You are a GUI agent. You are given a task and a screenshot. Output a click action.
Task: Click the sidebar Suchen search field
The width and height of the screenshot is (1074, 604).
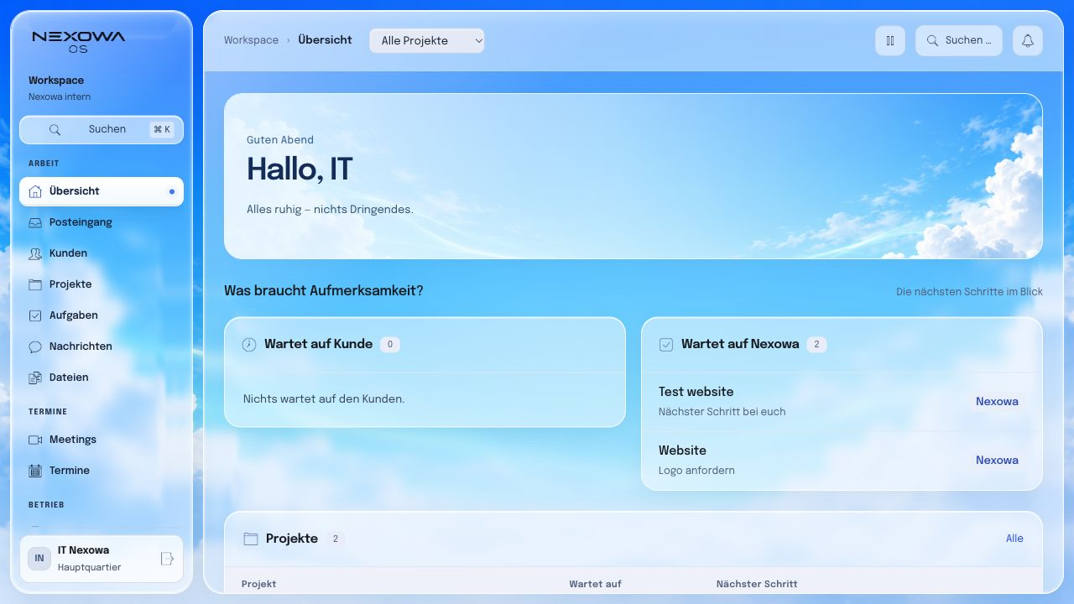tap(102, 130)
